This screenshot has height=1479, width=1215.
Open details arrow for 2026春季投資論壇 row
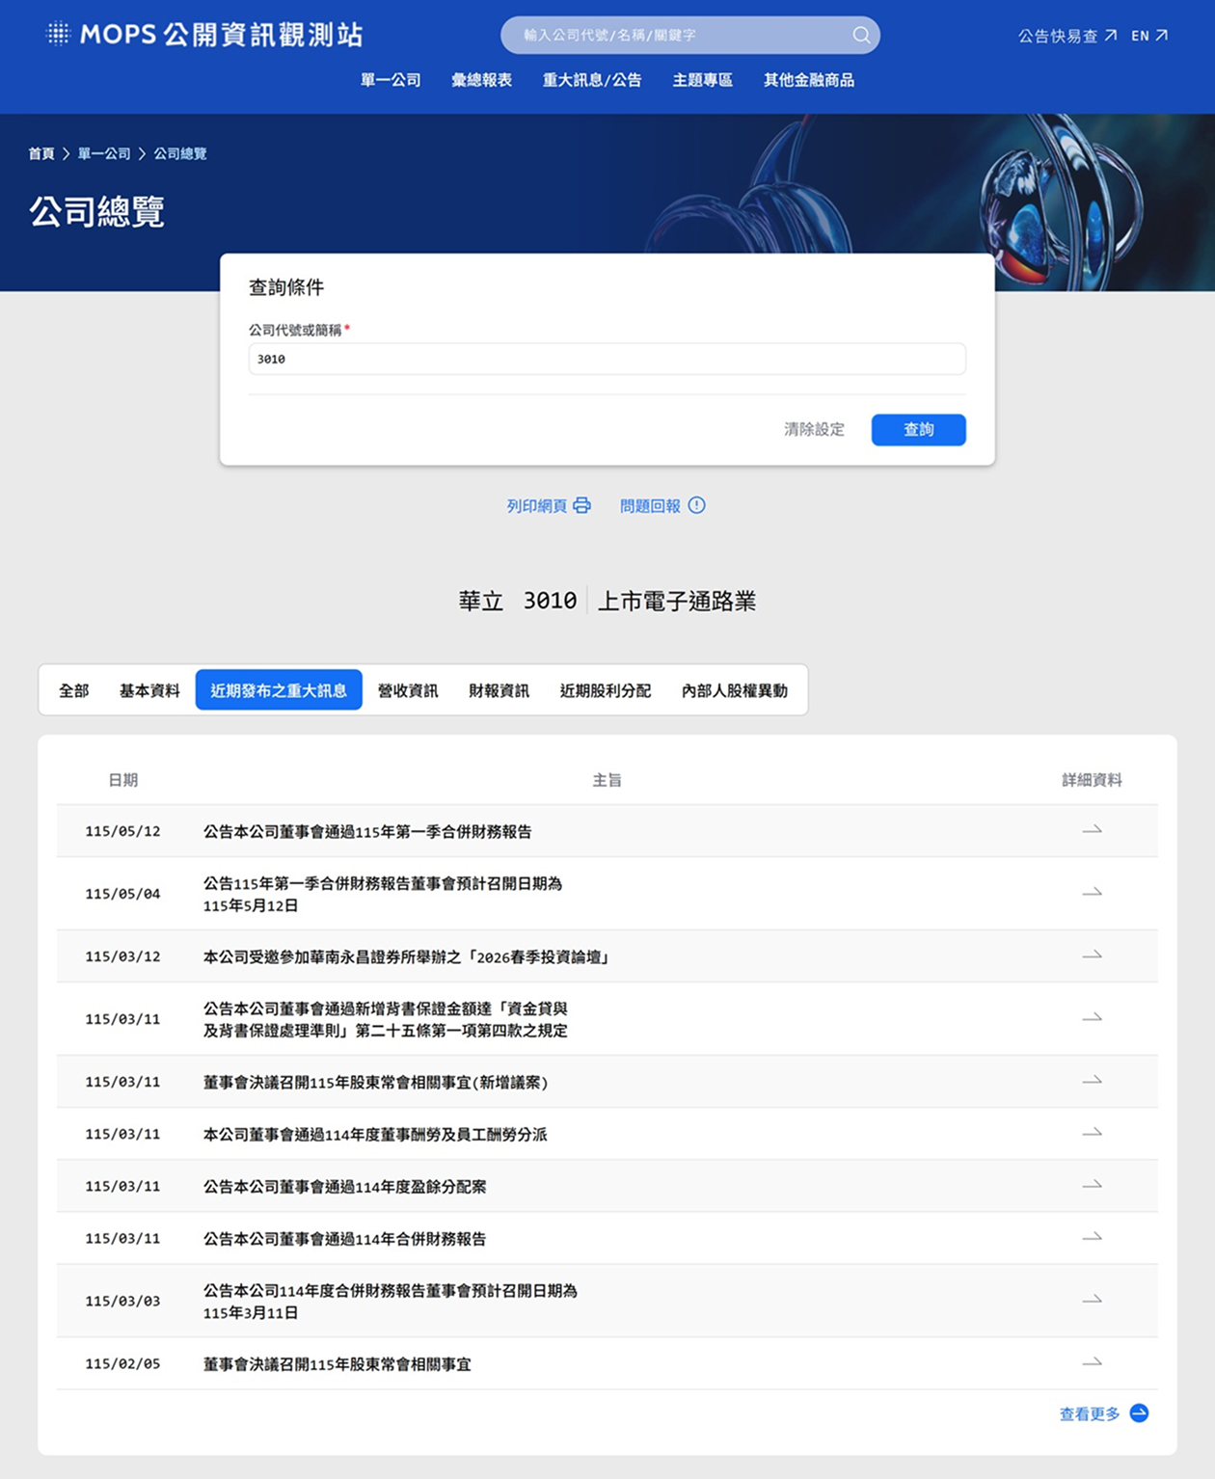point(1092,955)
